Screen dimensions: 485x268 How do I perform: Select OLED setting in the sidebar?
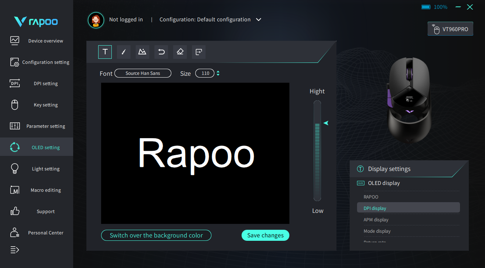(x=36, y=147)
